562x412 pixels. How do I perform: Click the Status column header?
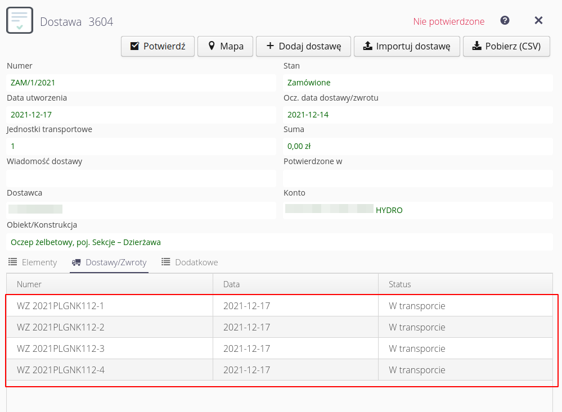click(x=400, y=284)
